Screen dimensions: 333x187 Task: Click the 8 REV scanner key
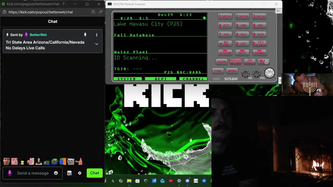242,34
